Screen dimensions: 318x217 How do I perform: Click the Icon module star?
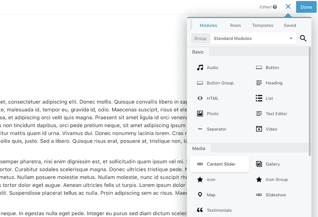coord(200,180)
